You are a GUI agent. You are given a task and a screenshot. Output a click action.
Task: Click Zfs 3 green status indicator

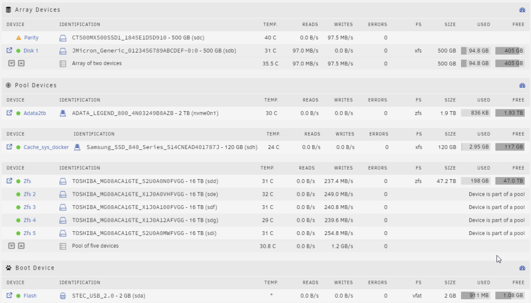(x=18, y=207)
